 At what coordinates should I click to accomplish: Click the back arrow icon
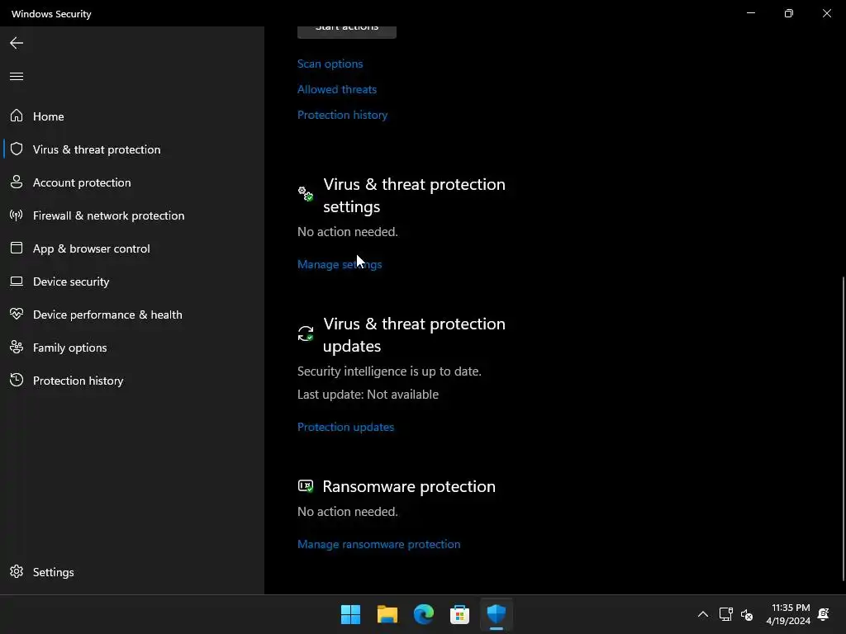click(17, 43)
